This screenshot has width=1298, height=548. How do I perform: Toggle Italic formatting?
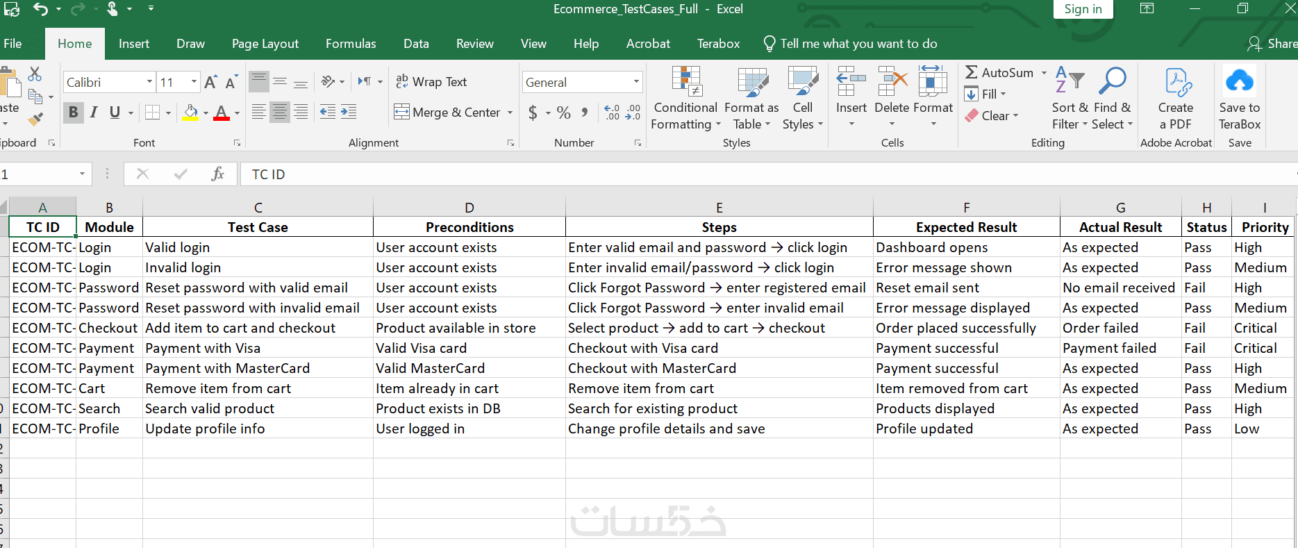[94, 113]
